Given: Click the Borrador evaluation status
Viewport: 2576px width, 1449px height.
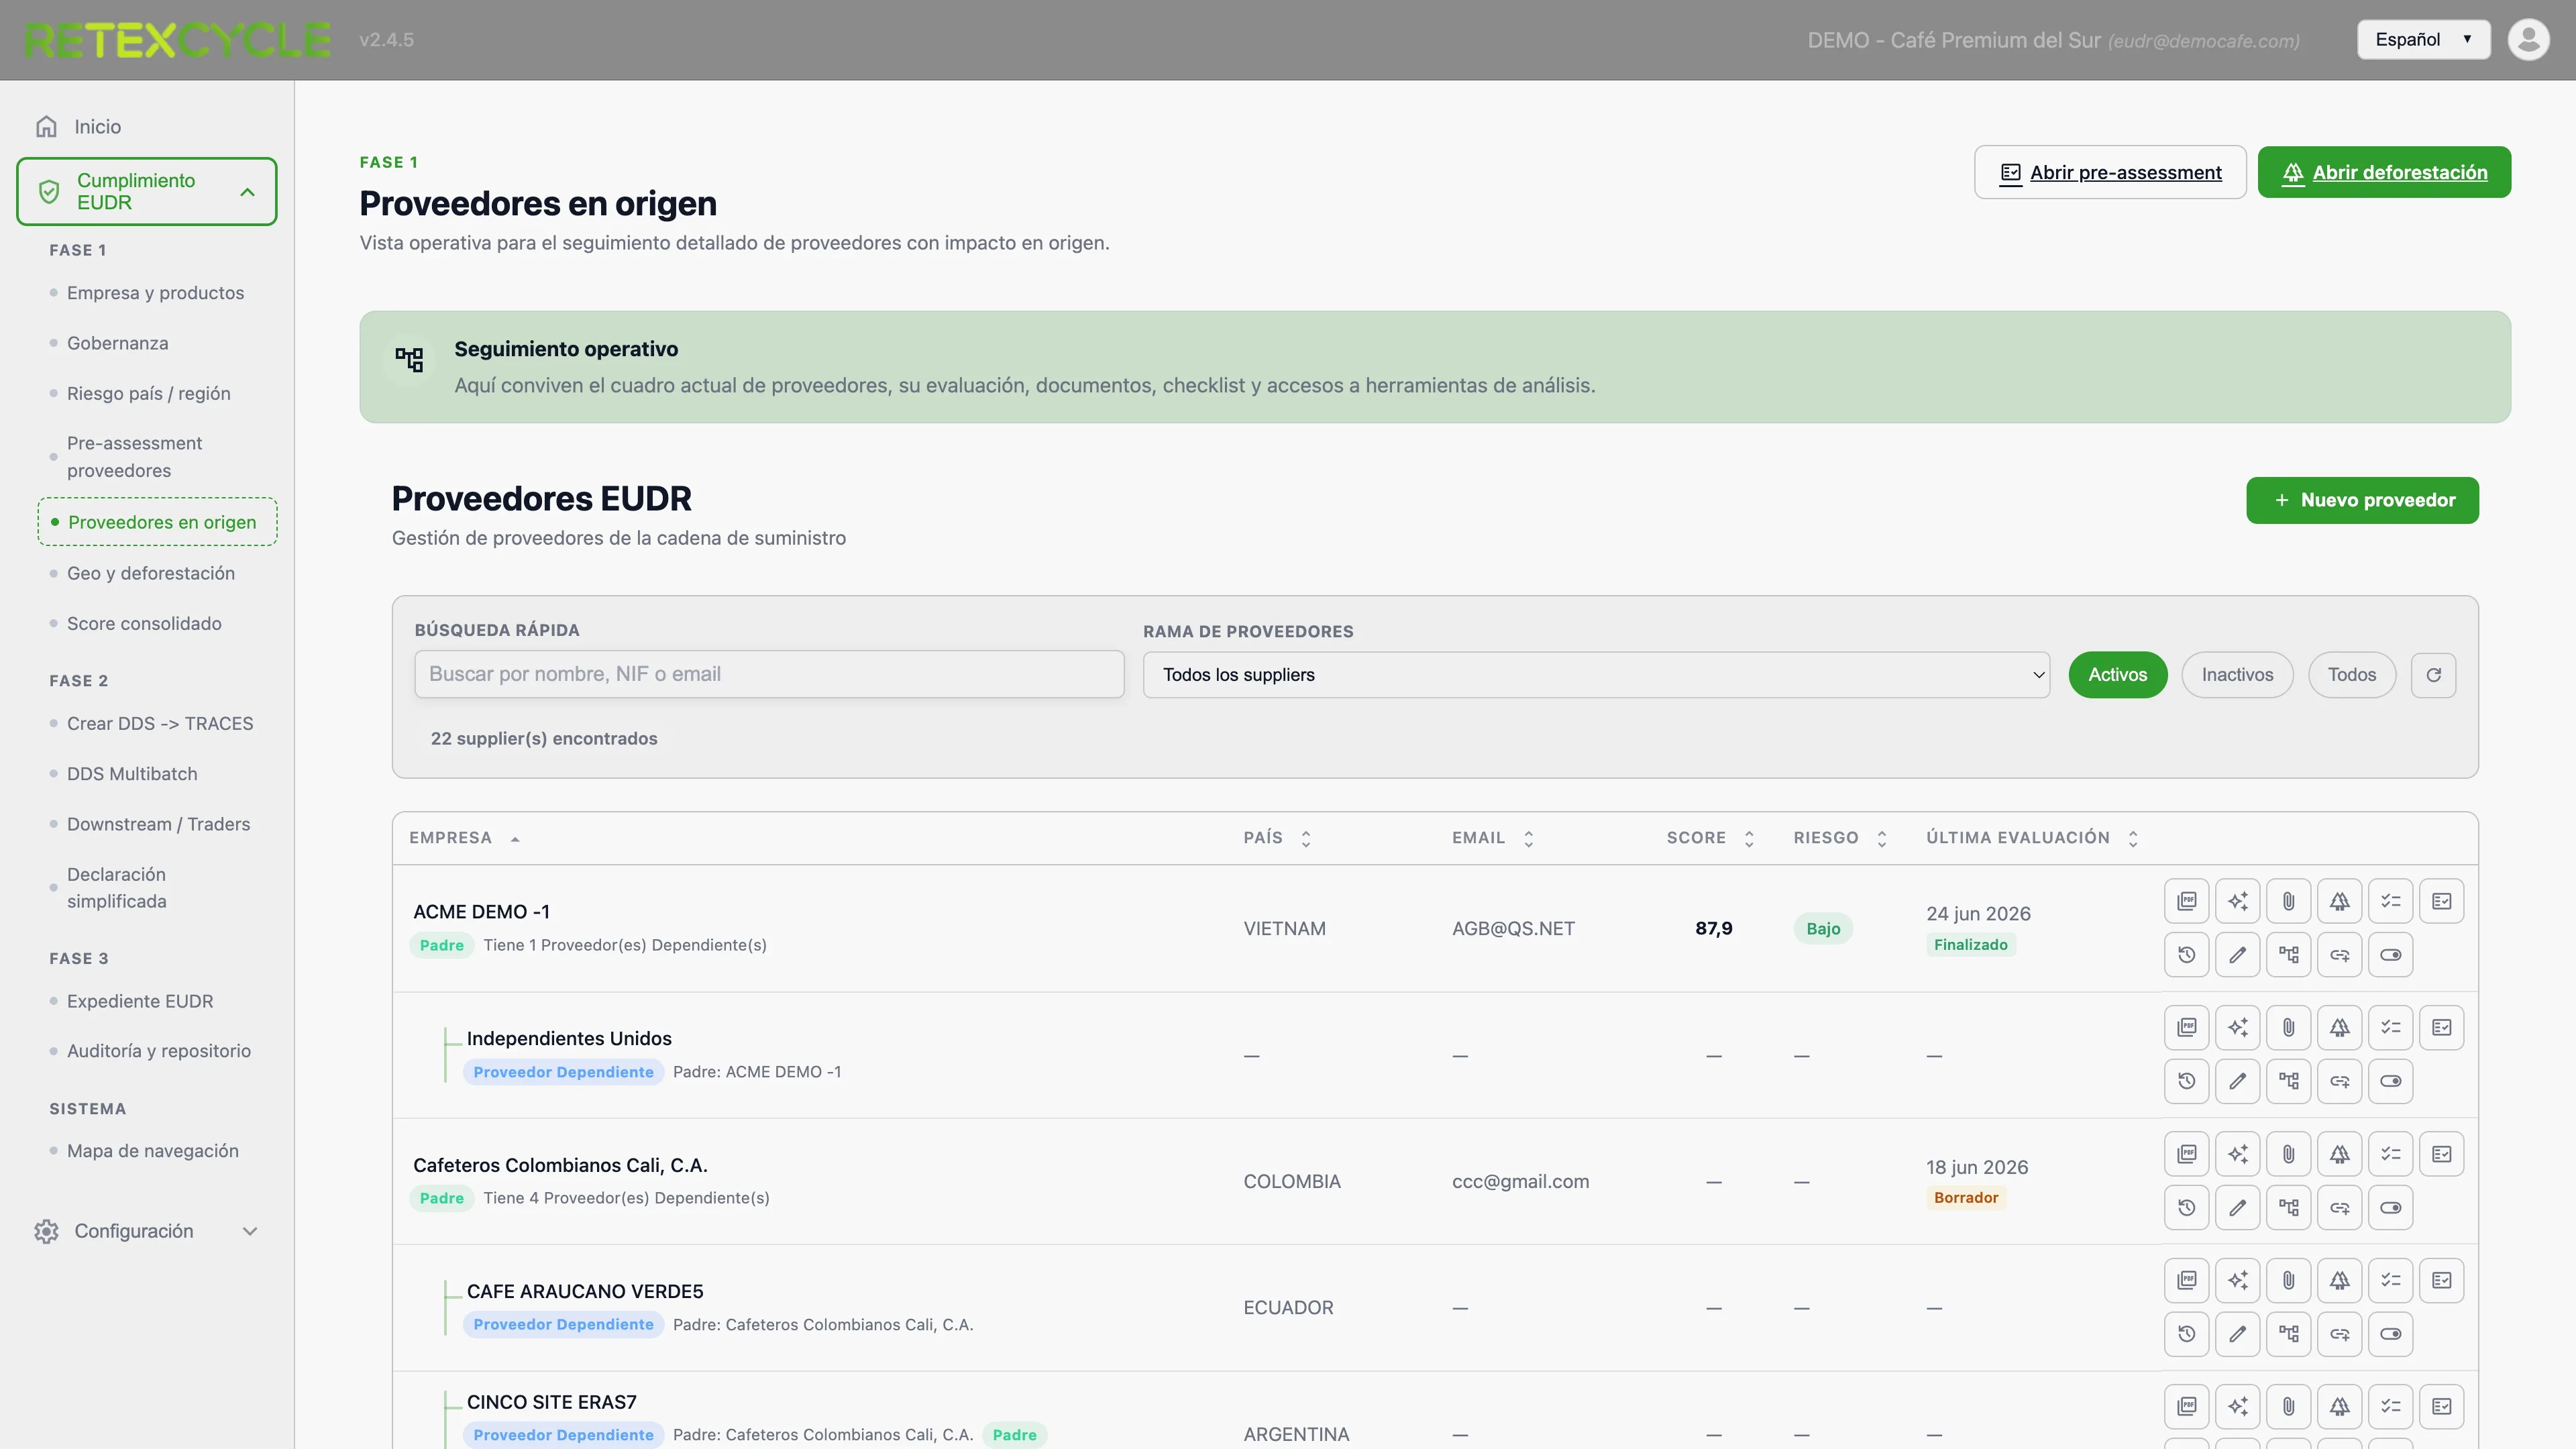Looking at the screenshot, I should (1965, 1197).
